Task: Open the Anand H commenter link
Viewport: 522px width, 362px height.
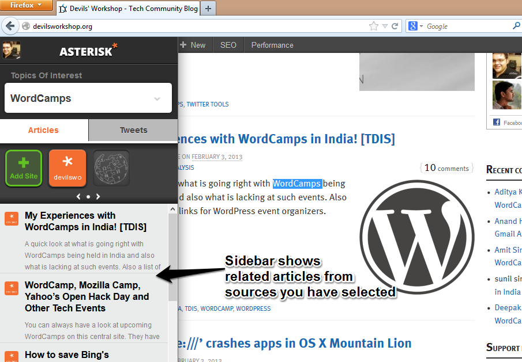Action: coord(508,221)
